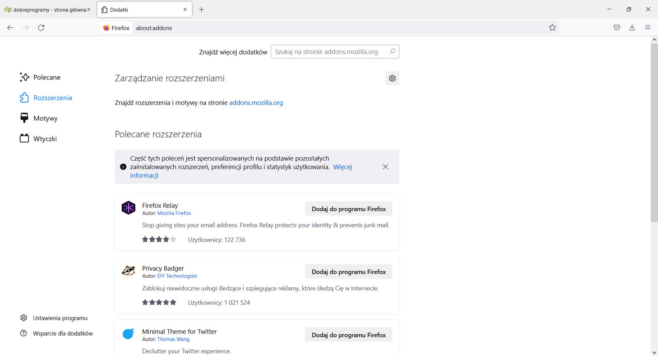658x356 pixels.
Task: Add Privacy Badger to Firefox
Action: (x=349, y=272)
